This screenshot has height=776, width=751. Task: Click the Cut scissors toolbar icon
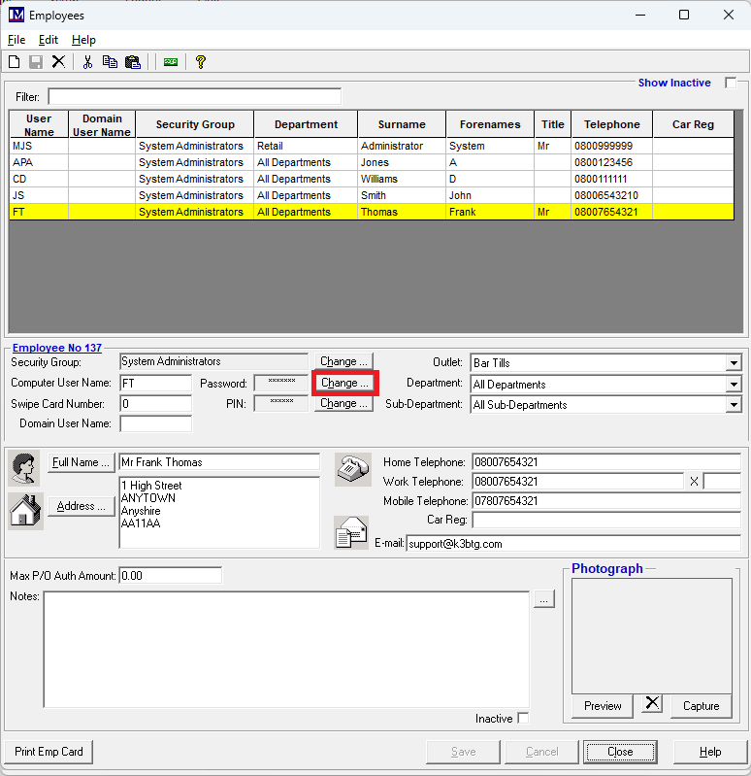[x=87, y=62]
